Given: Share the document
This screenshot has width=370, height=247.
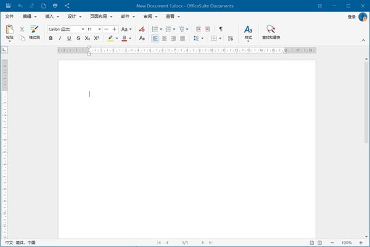Looking at the screenshot, I should [x=67, y=6].
